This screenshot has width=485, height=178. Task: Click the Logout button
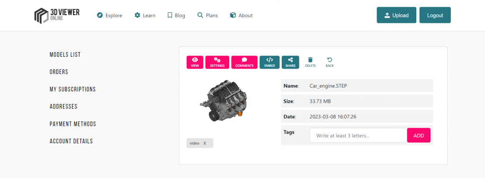tap(435, 15)
